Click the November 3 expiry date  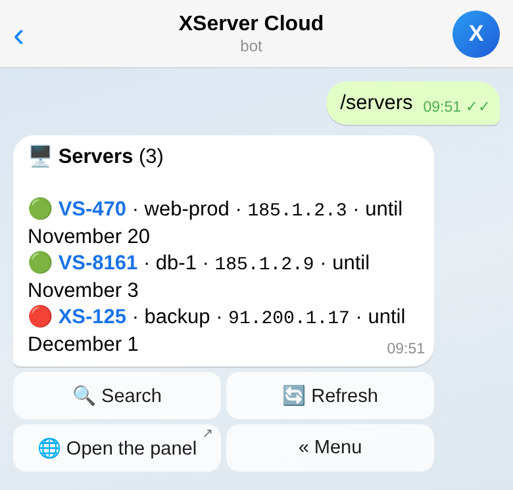pyautogui.click(x=83, y=290)
